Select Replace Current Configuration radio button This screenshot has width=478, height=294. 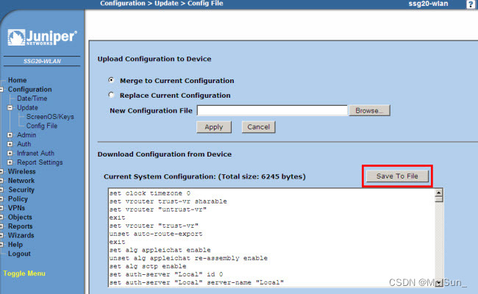click(111, 95)
